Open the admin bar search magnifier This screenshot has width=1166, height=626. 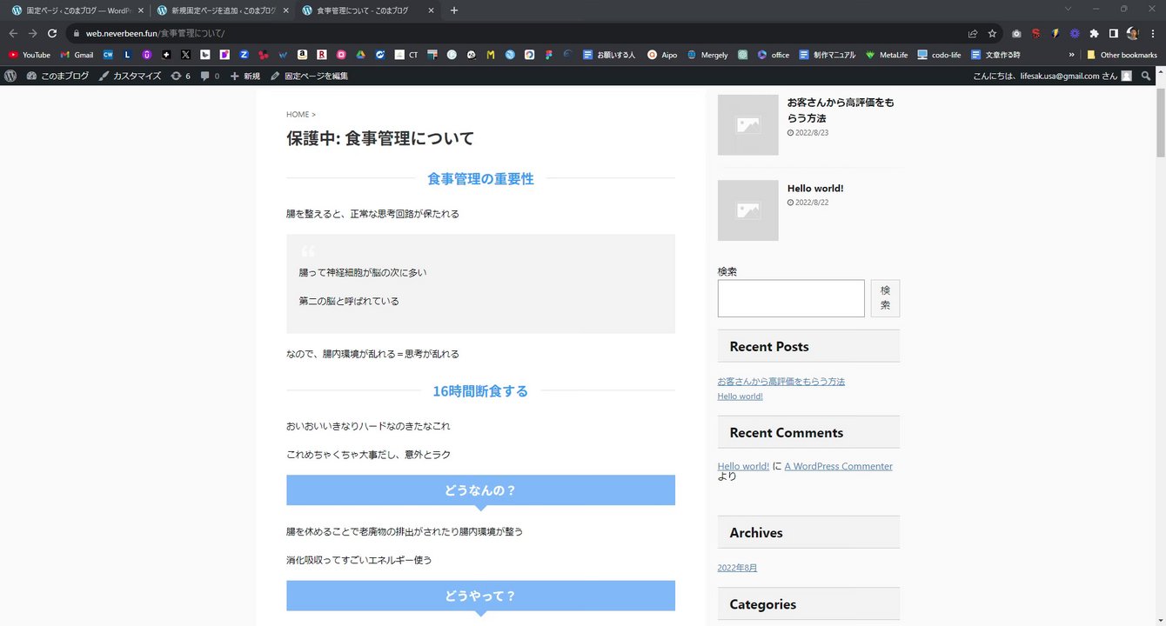click(1146, 77)
